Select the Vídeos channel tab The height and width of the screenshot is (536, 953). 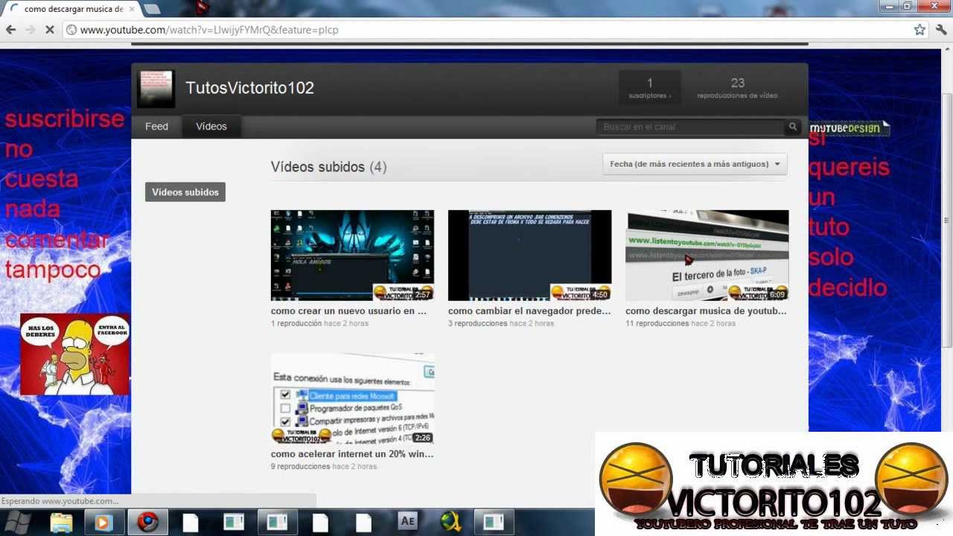(211, 127)
